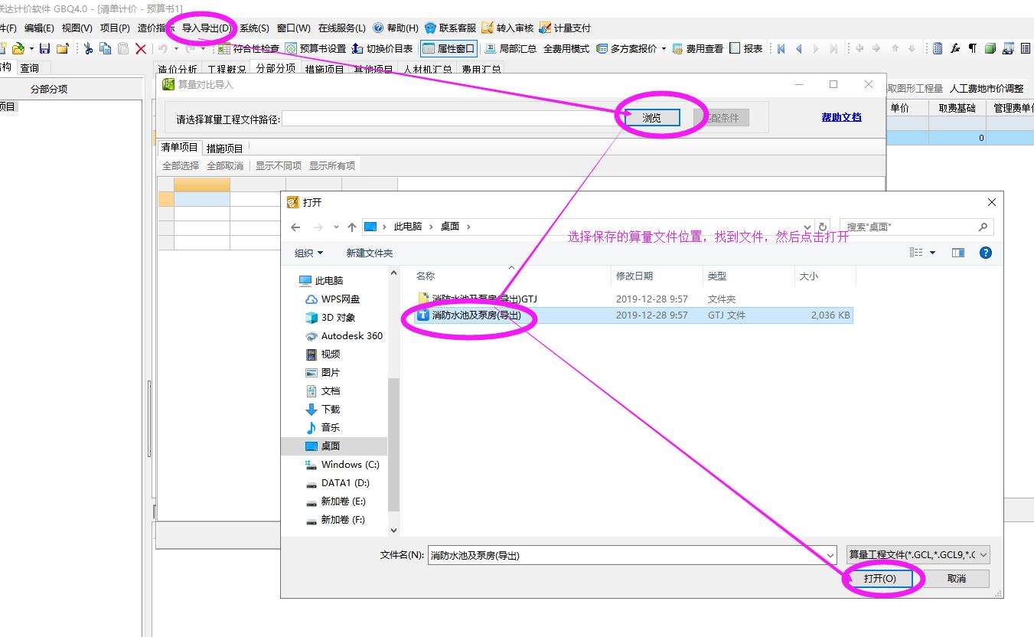Click refresh icon beside address bar
The image size is (1034, 637).
tap(823, 227)
